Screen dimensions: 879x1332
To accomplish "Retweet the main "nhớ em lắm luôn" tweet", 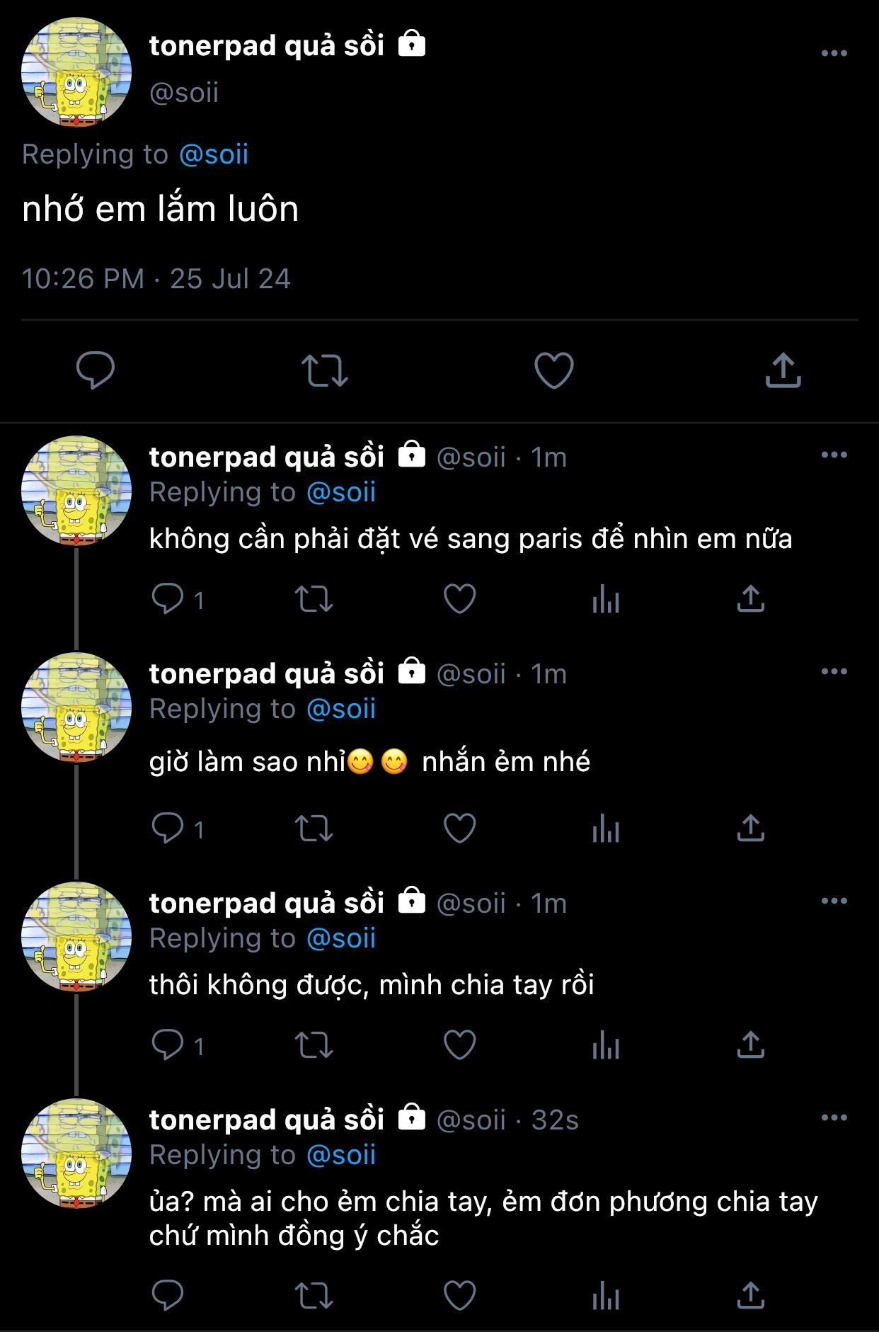I will tap(325, 370).
